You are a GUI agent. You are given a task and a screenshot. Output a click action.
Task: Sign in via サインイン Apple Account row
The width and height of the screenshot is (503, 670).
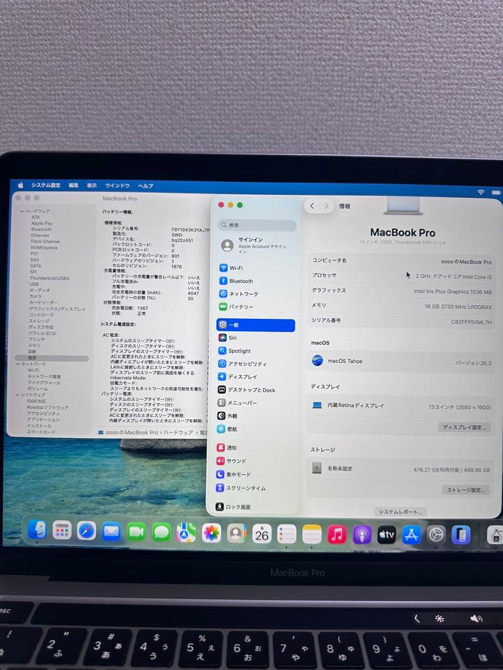(256, 245)
